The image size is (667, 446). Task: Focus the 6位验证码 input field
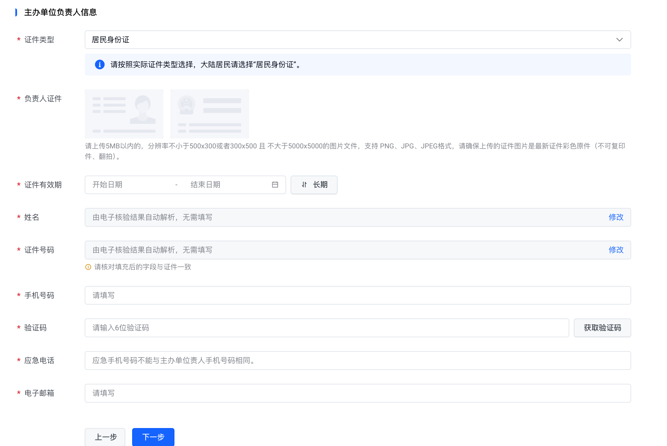click(327, 328)
